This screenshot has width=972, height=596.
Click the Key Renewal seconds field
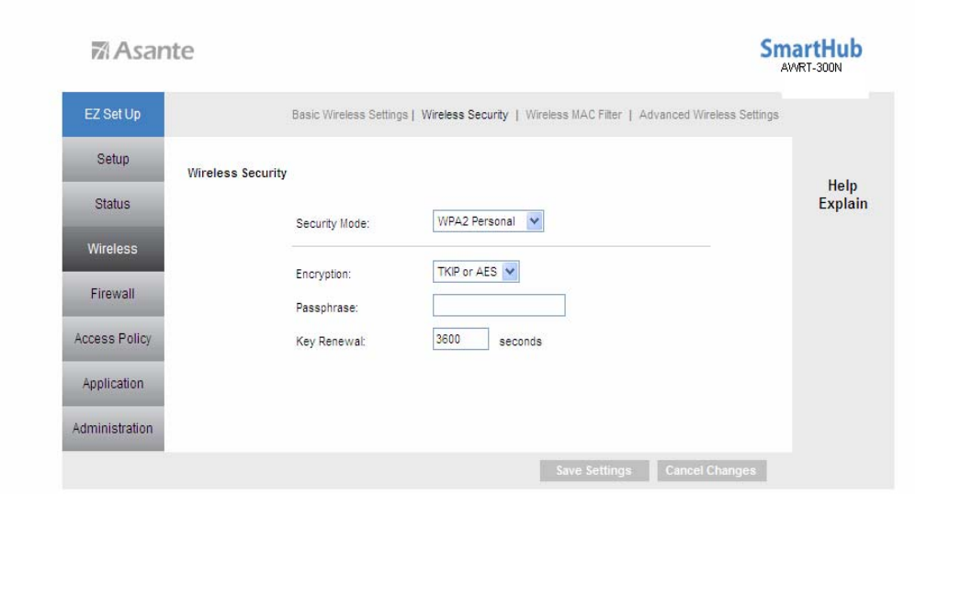pos(460,339)
